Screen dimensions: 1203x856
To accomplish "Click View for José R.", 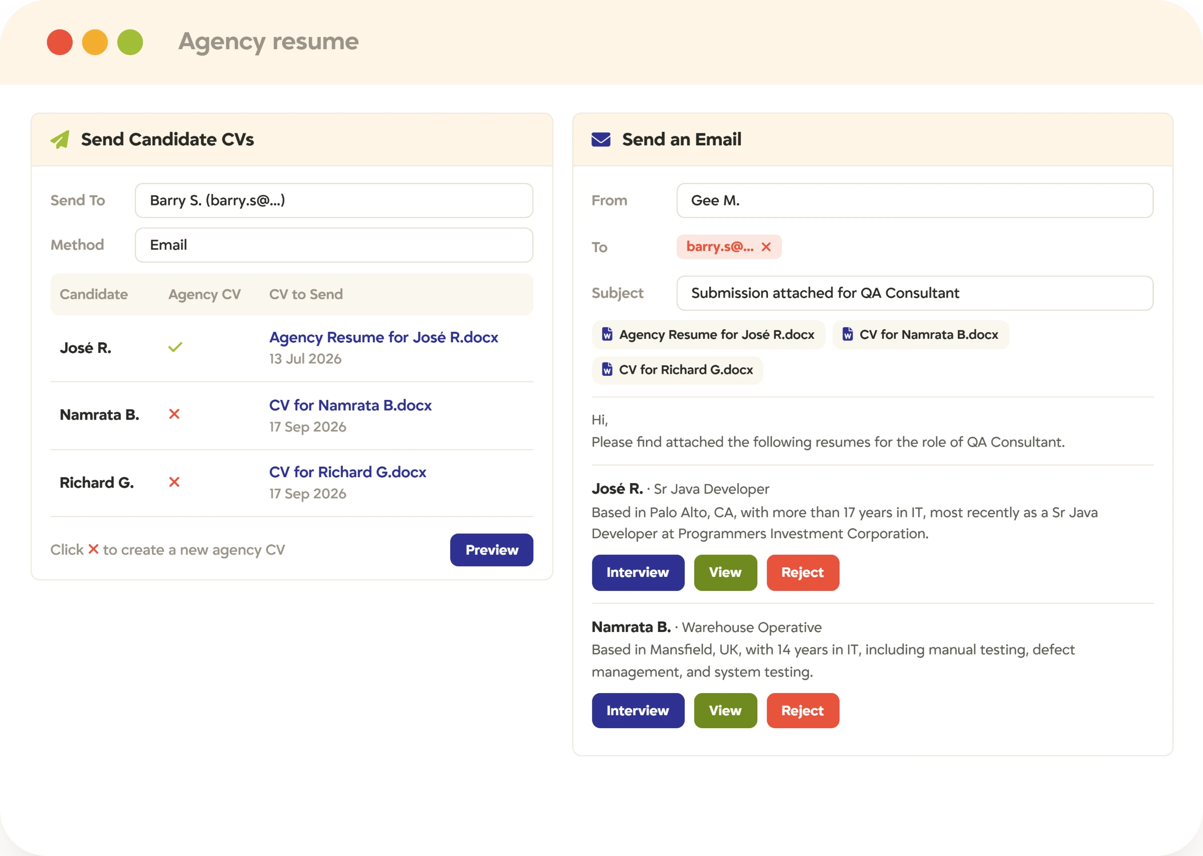I will pyautogui.click(x=725, y=572).
